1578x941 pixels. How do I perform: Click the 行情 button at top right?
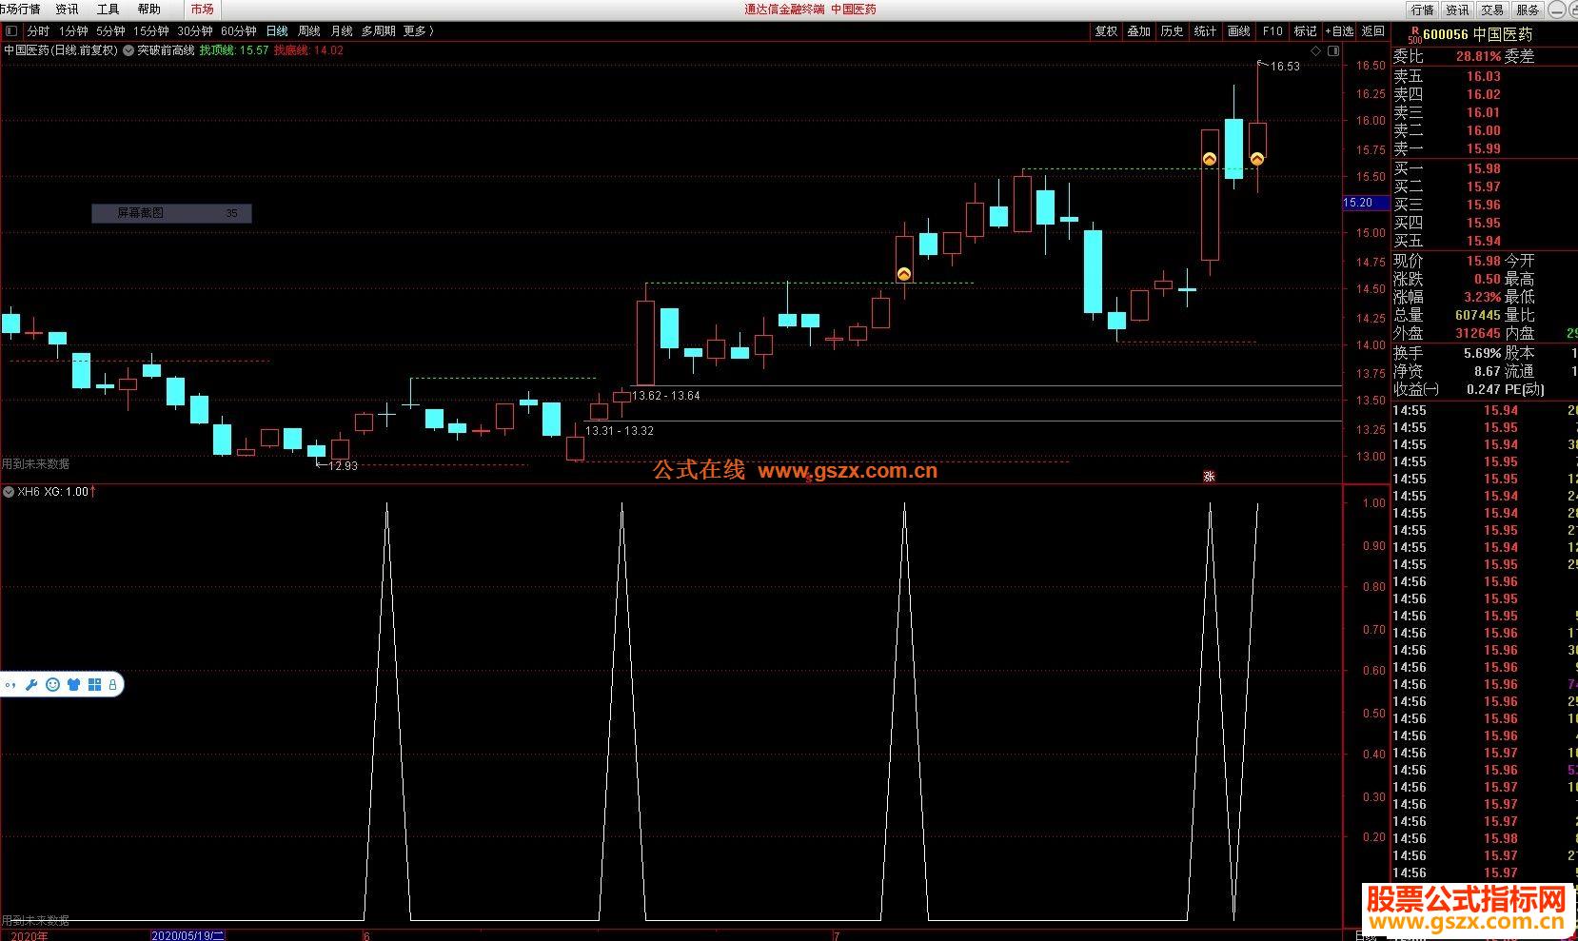click(x=1422, y=10)
